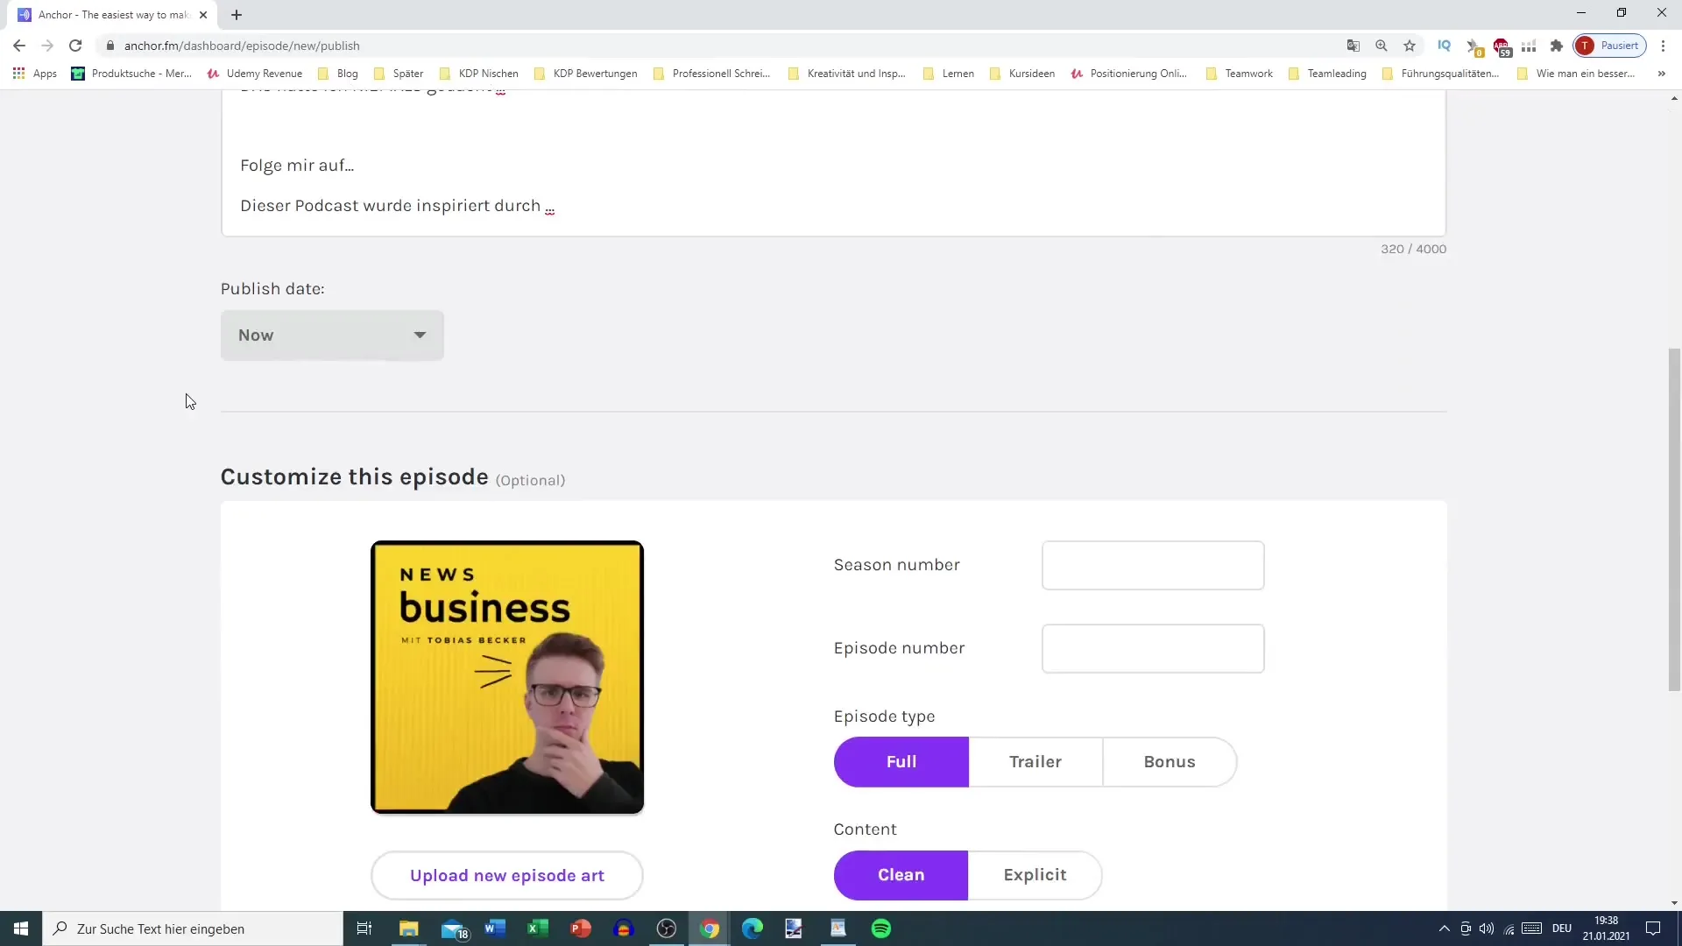Reload the page with the refresh icon
The height and width of the screenshot is (946, 1682).
click(75, 46)
